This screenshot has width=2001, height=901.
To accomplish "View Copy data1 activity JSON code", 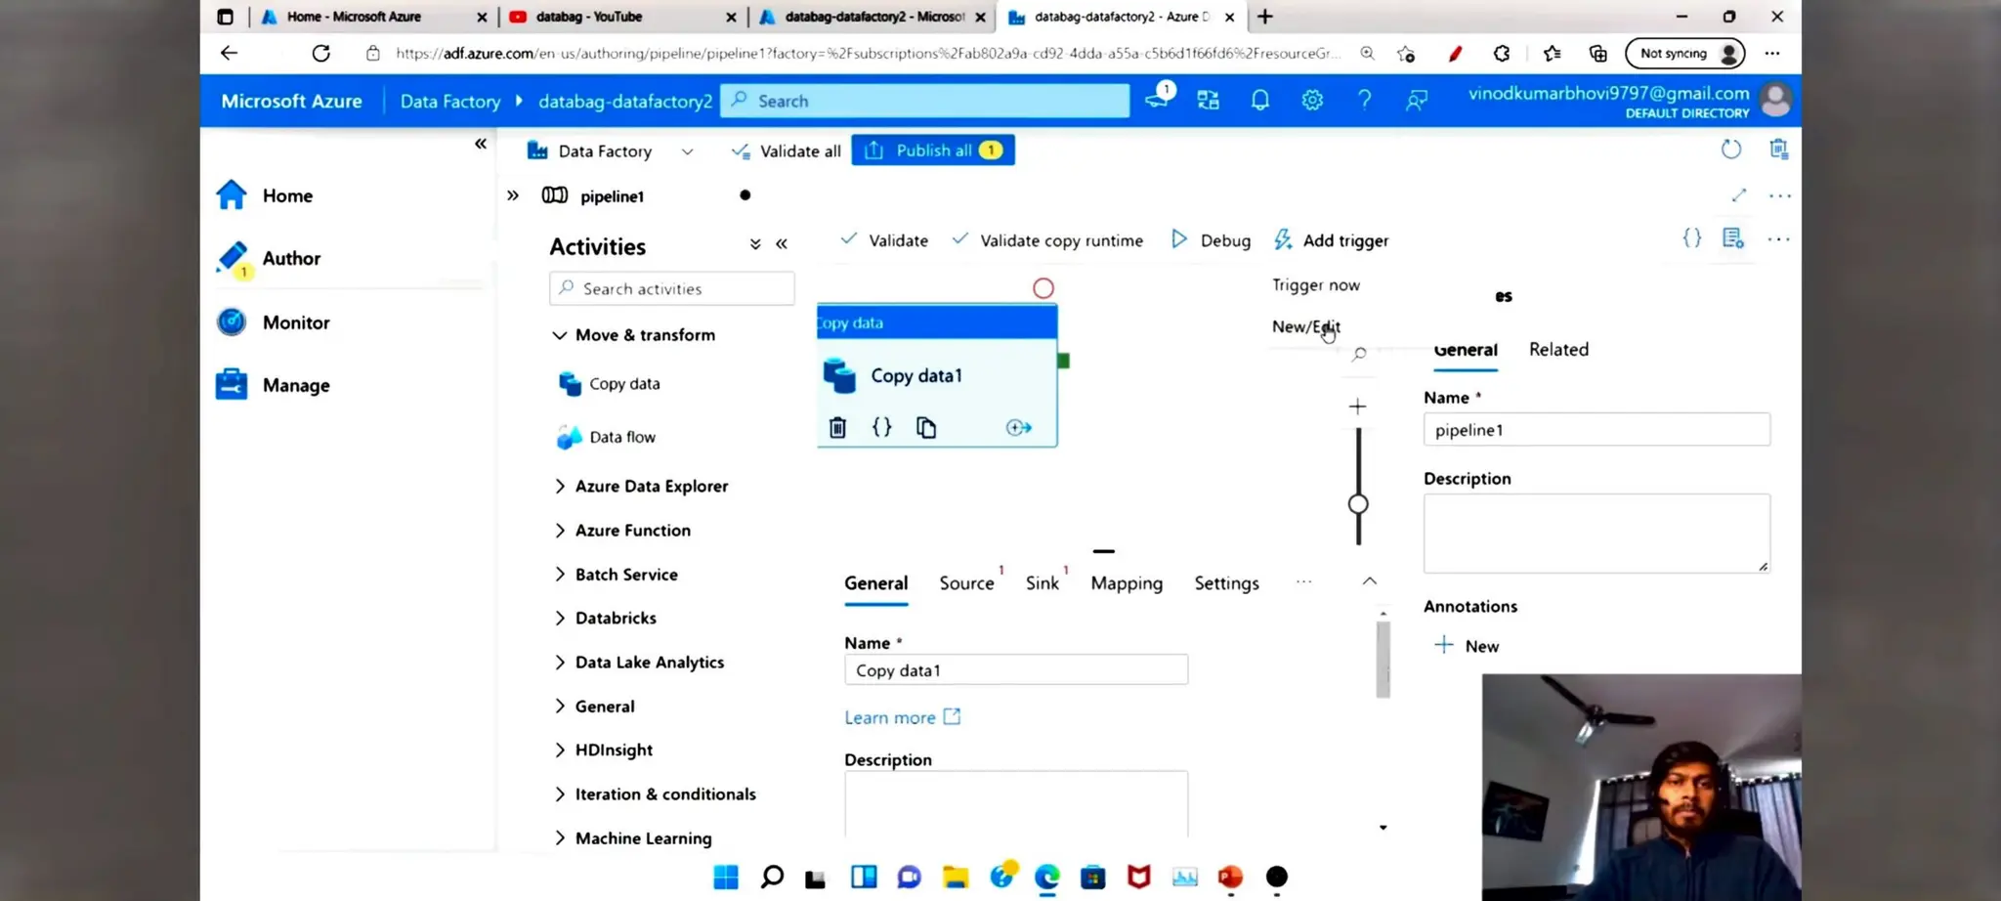I will [881, 427].
